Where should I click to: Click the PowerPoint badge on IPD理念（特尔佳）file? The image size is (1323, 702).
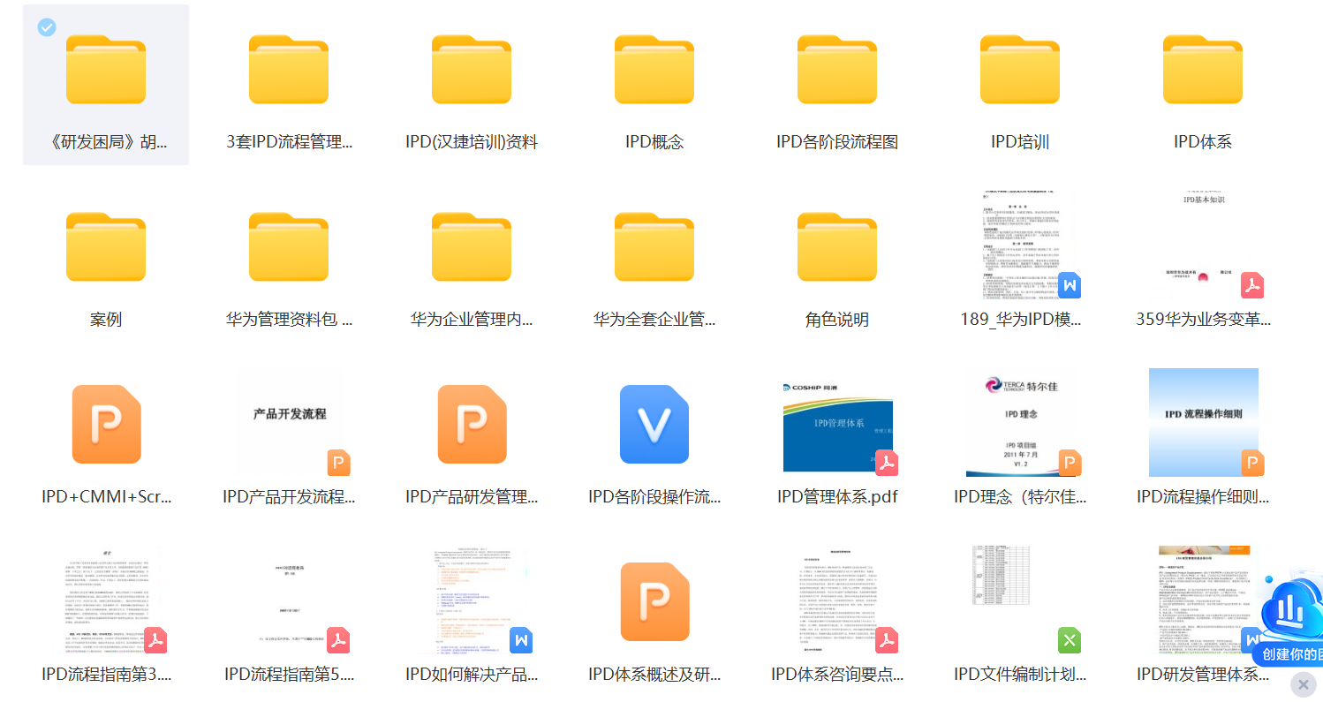tap(1070, 463)
